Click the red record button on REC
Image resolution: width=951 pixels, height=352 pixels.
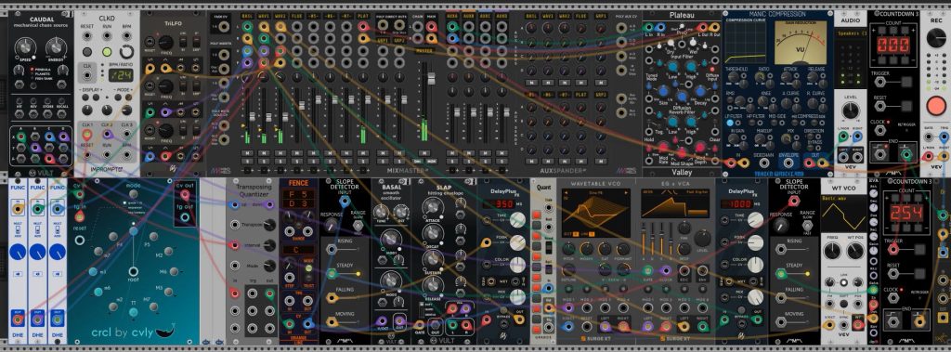click(x=936, y=106)
